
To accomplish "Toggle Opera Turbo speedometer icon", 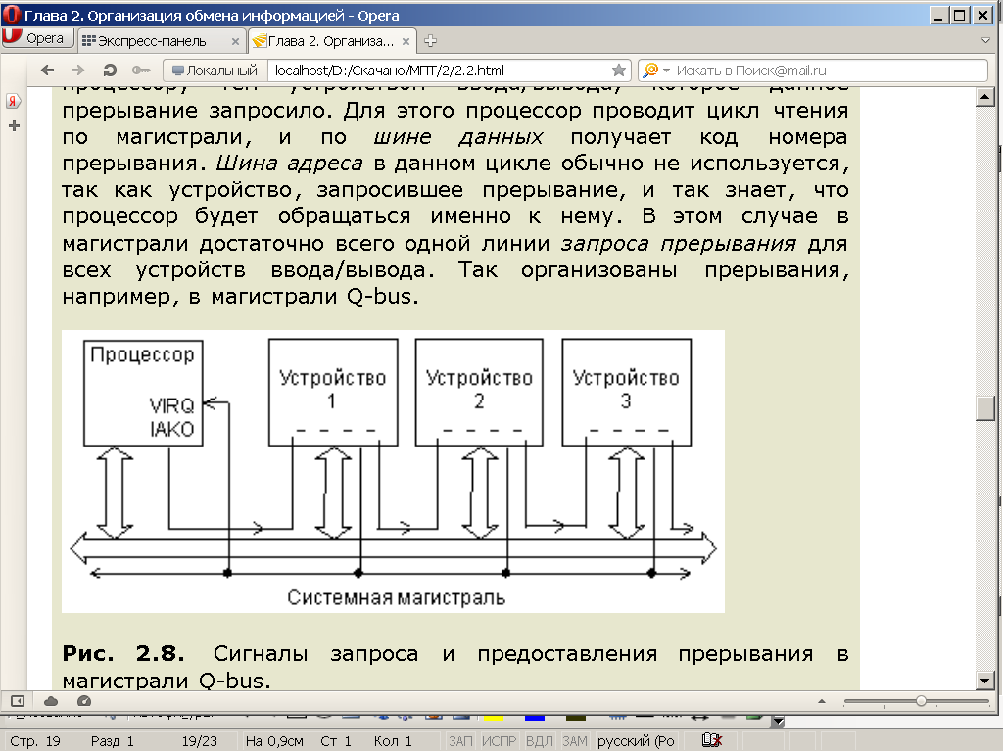I will (84, 701).
